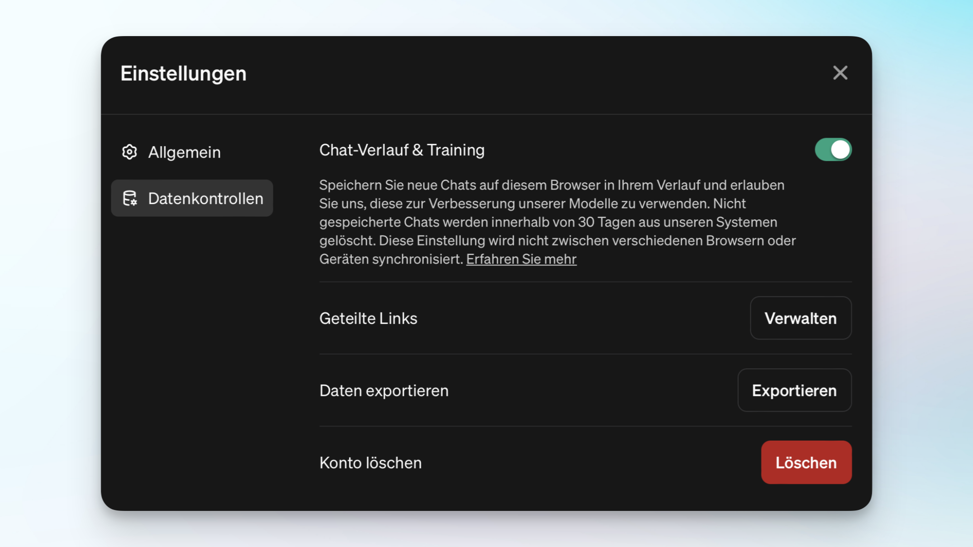Image resolution: width=973 pixels, height=547 pixels.
Task: Click Verwalten for Geteilte Links
Action: pos(801,318)
